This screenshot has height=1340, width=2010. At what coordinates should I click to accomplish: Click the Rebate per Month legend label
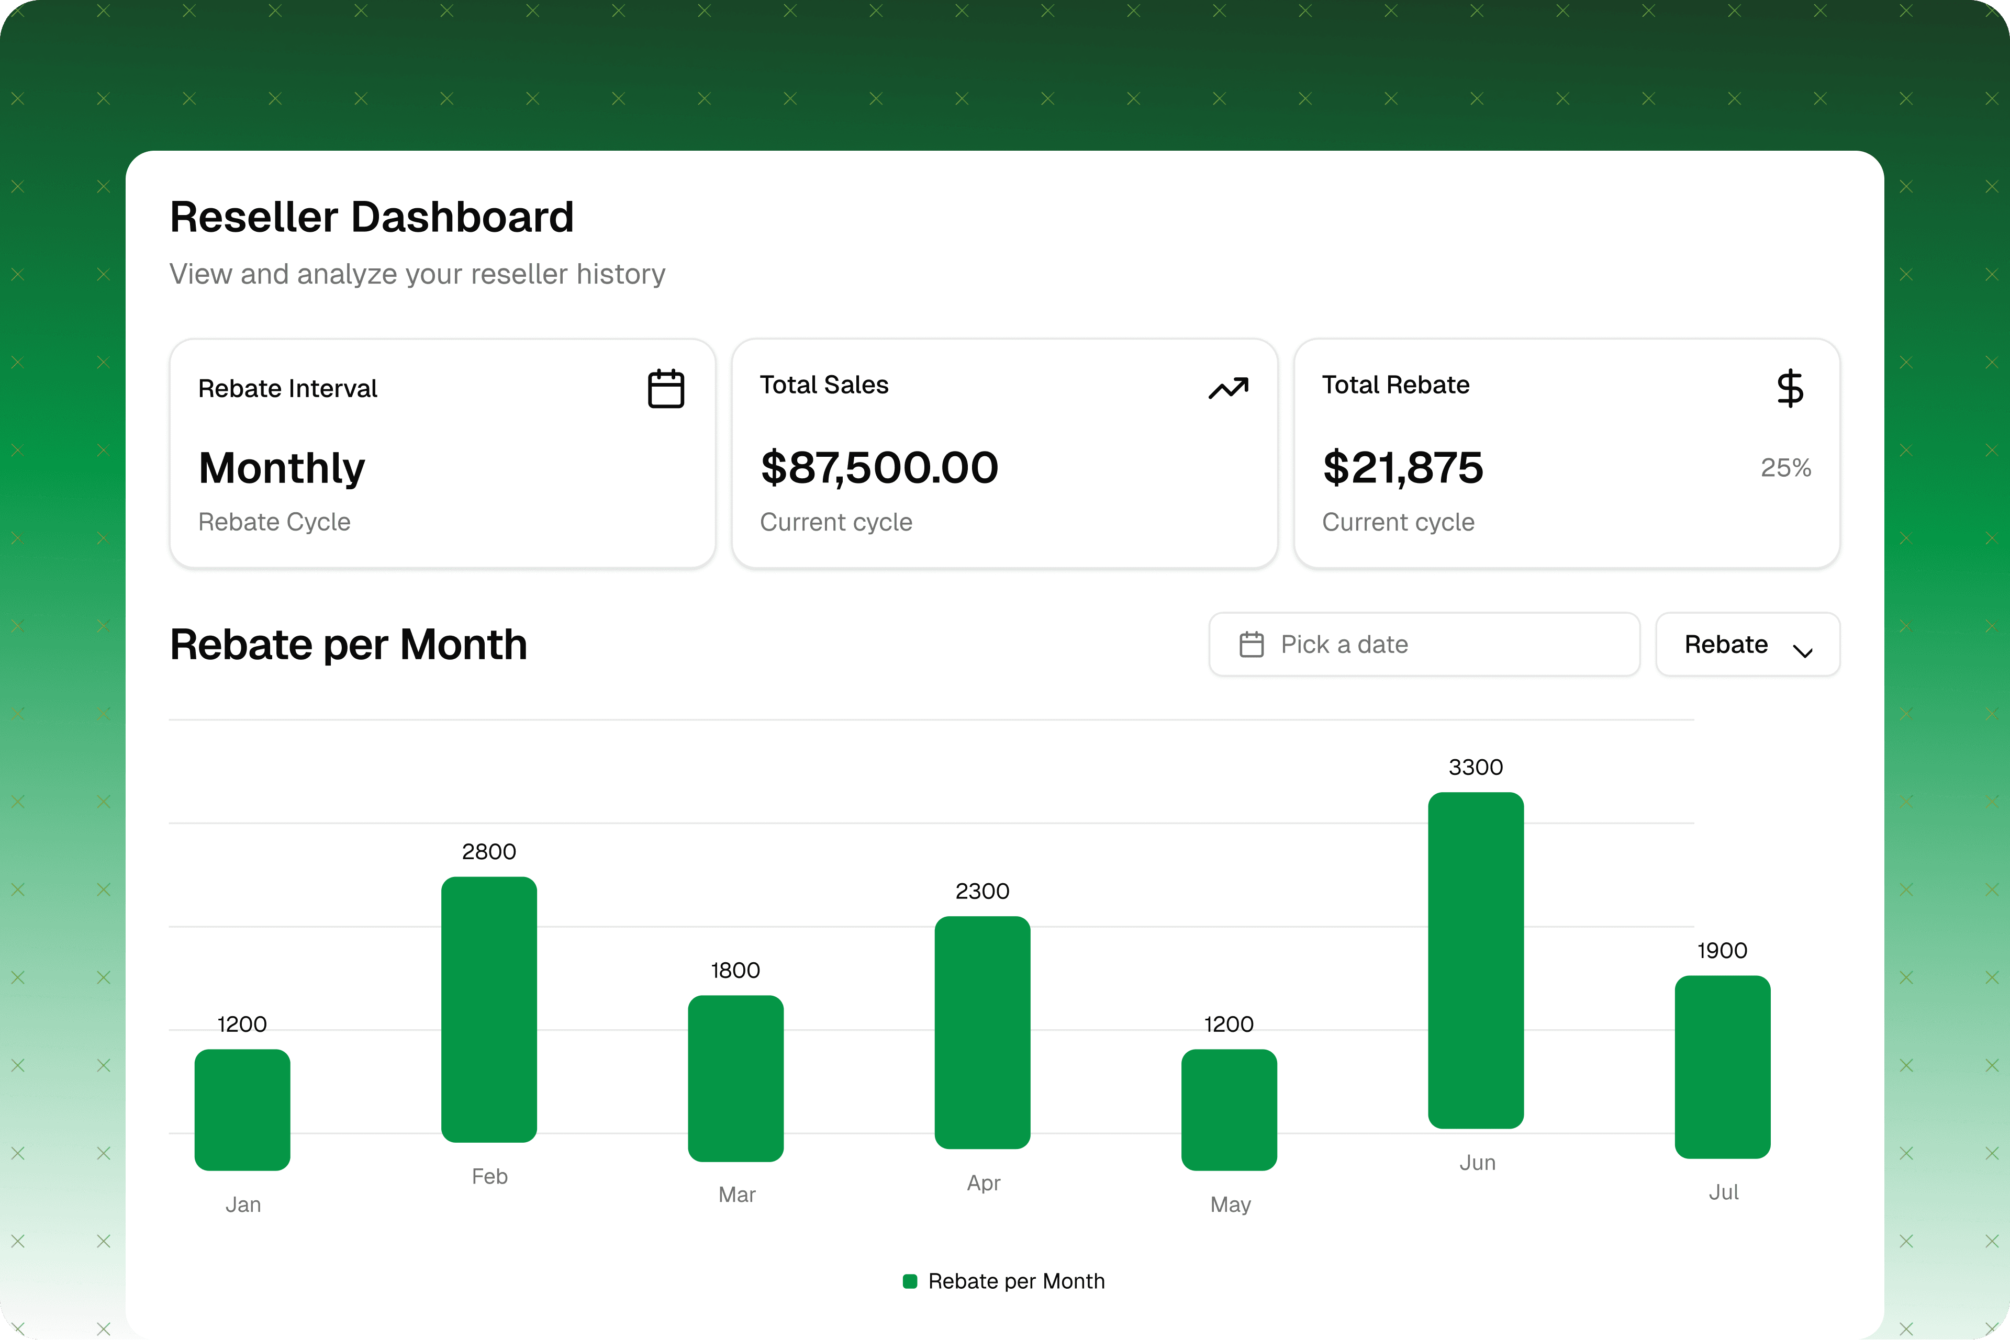point(1015,1281)
